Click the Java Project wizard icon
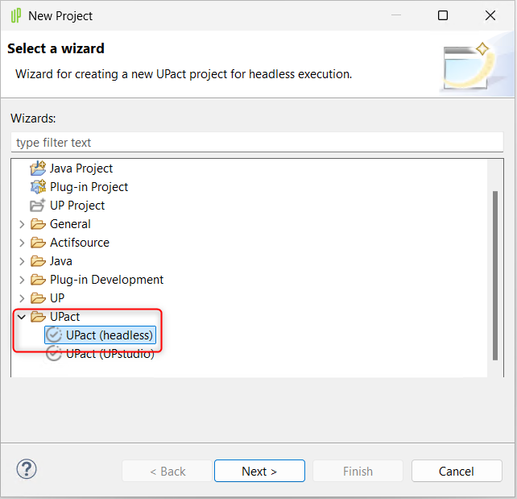Screen dimensions: 517x499 [x=38, y=168]
